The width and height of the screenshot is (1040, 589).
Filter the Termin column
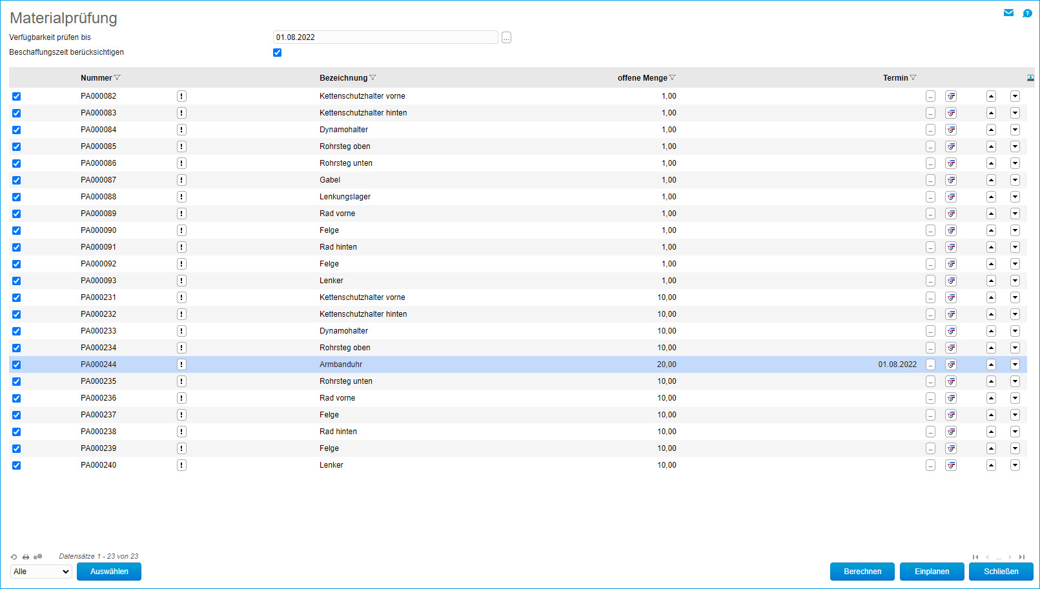click(x=913, y=78)
